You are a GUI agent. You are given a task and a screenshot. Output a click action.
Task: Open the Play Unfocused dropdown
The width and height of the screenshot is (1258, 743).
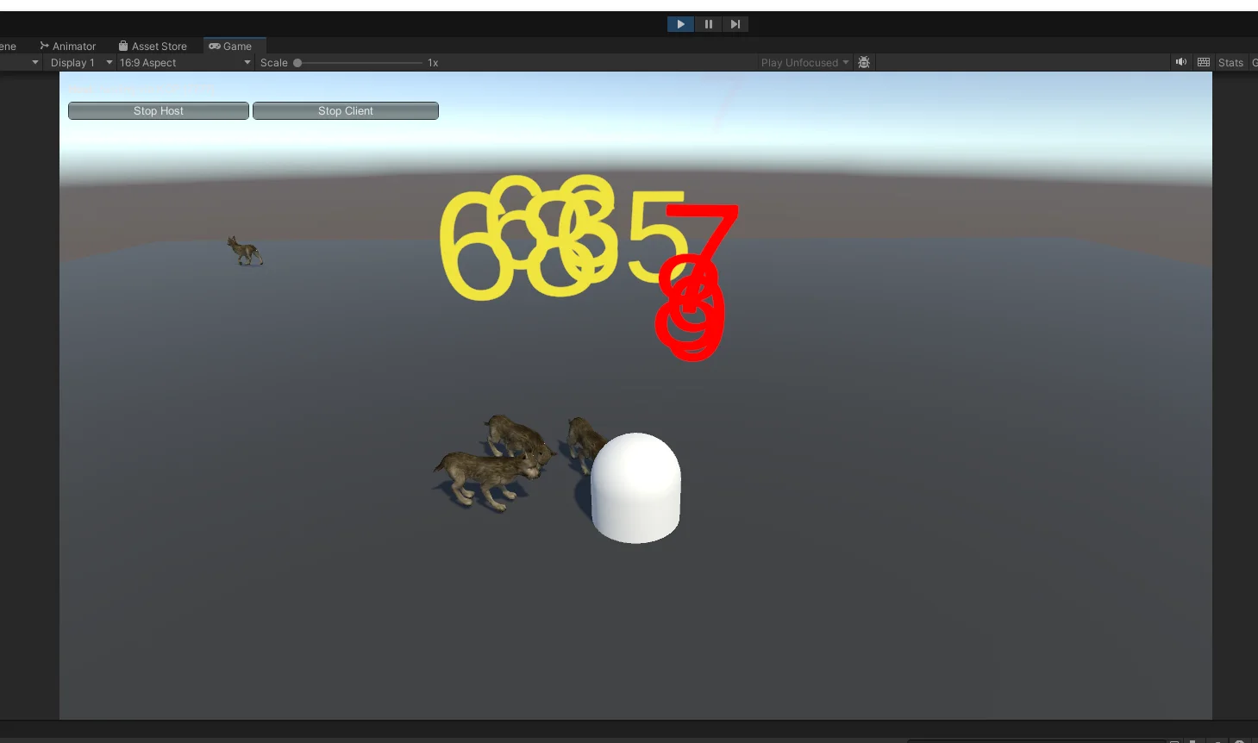[x=804, y=63]
